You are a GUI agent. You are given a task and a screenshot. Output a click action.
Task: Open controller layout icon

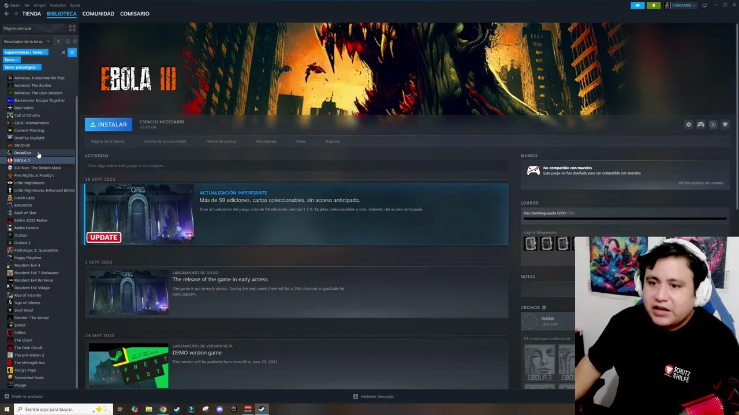701,124
